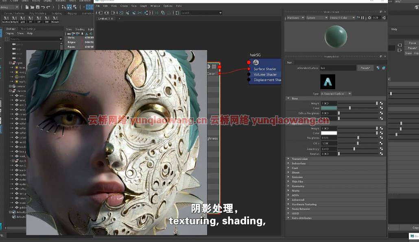
Task: Click the Undo arrow icon
Action: (x=43, y=7)
